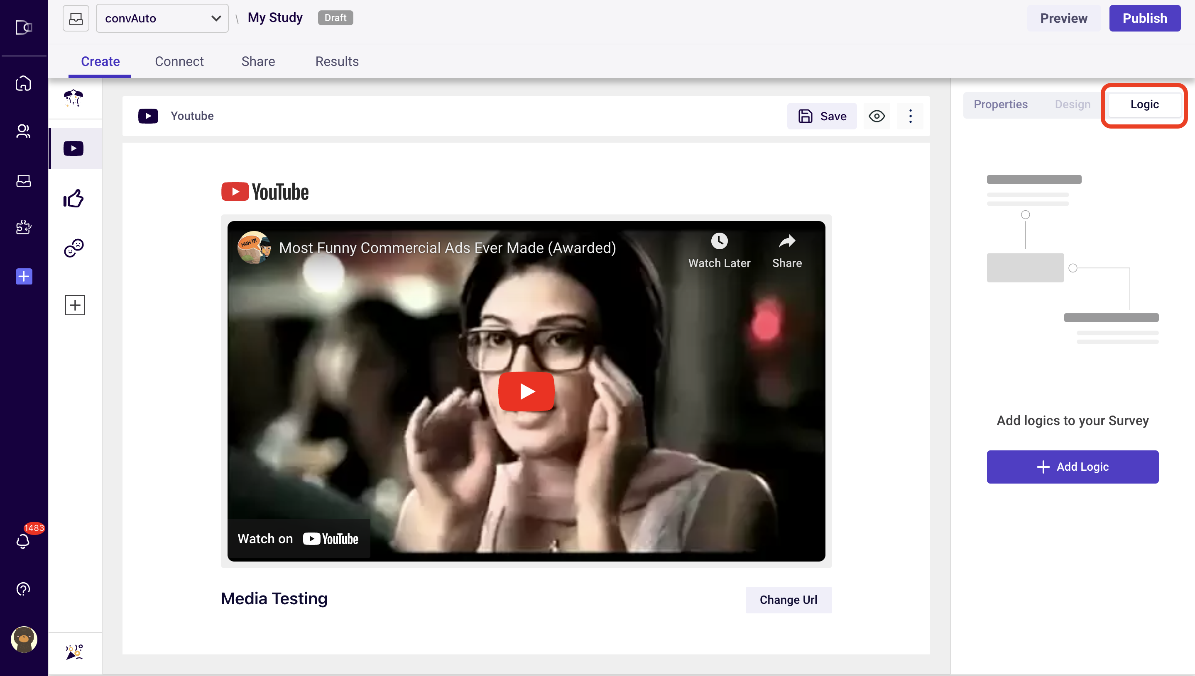
Task: Switch to the Results tab
Action: [x=337, y=61]
